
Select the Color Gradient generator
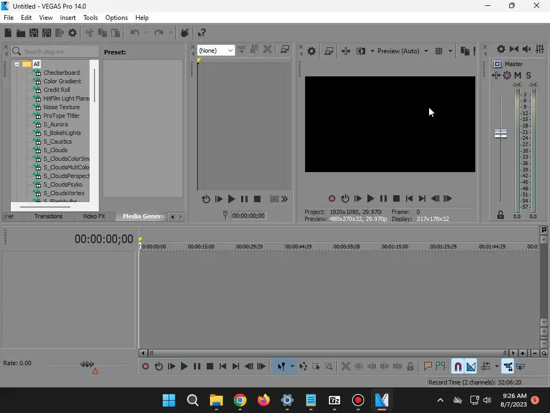click(x=62, y=81)
